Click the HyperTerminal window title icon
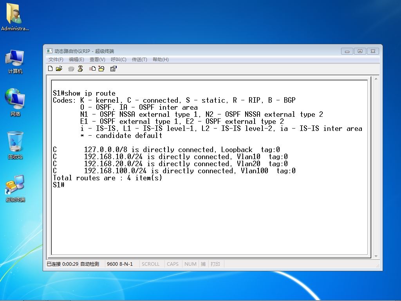Image resolution: width=401 pixels, height=301 pixels. pos(49,51)
